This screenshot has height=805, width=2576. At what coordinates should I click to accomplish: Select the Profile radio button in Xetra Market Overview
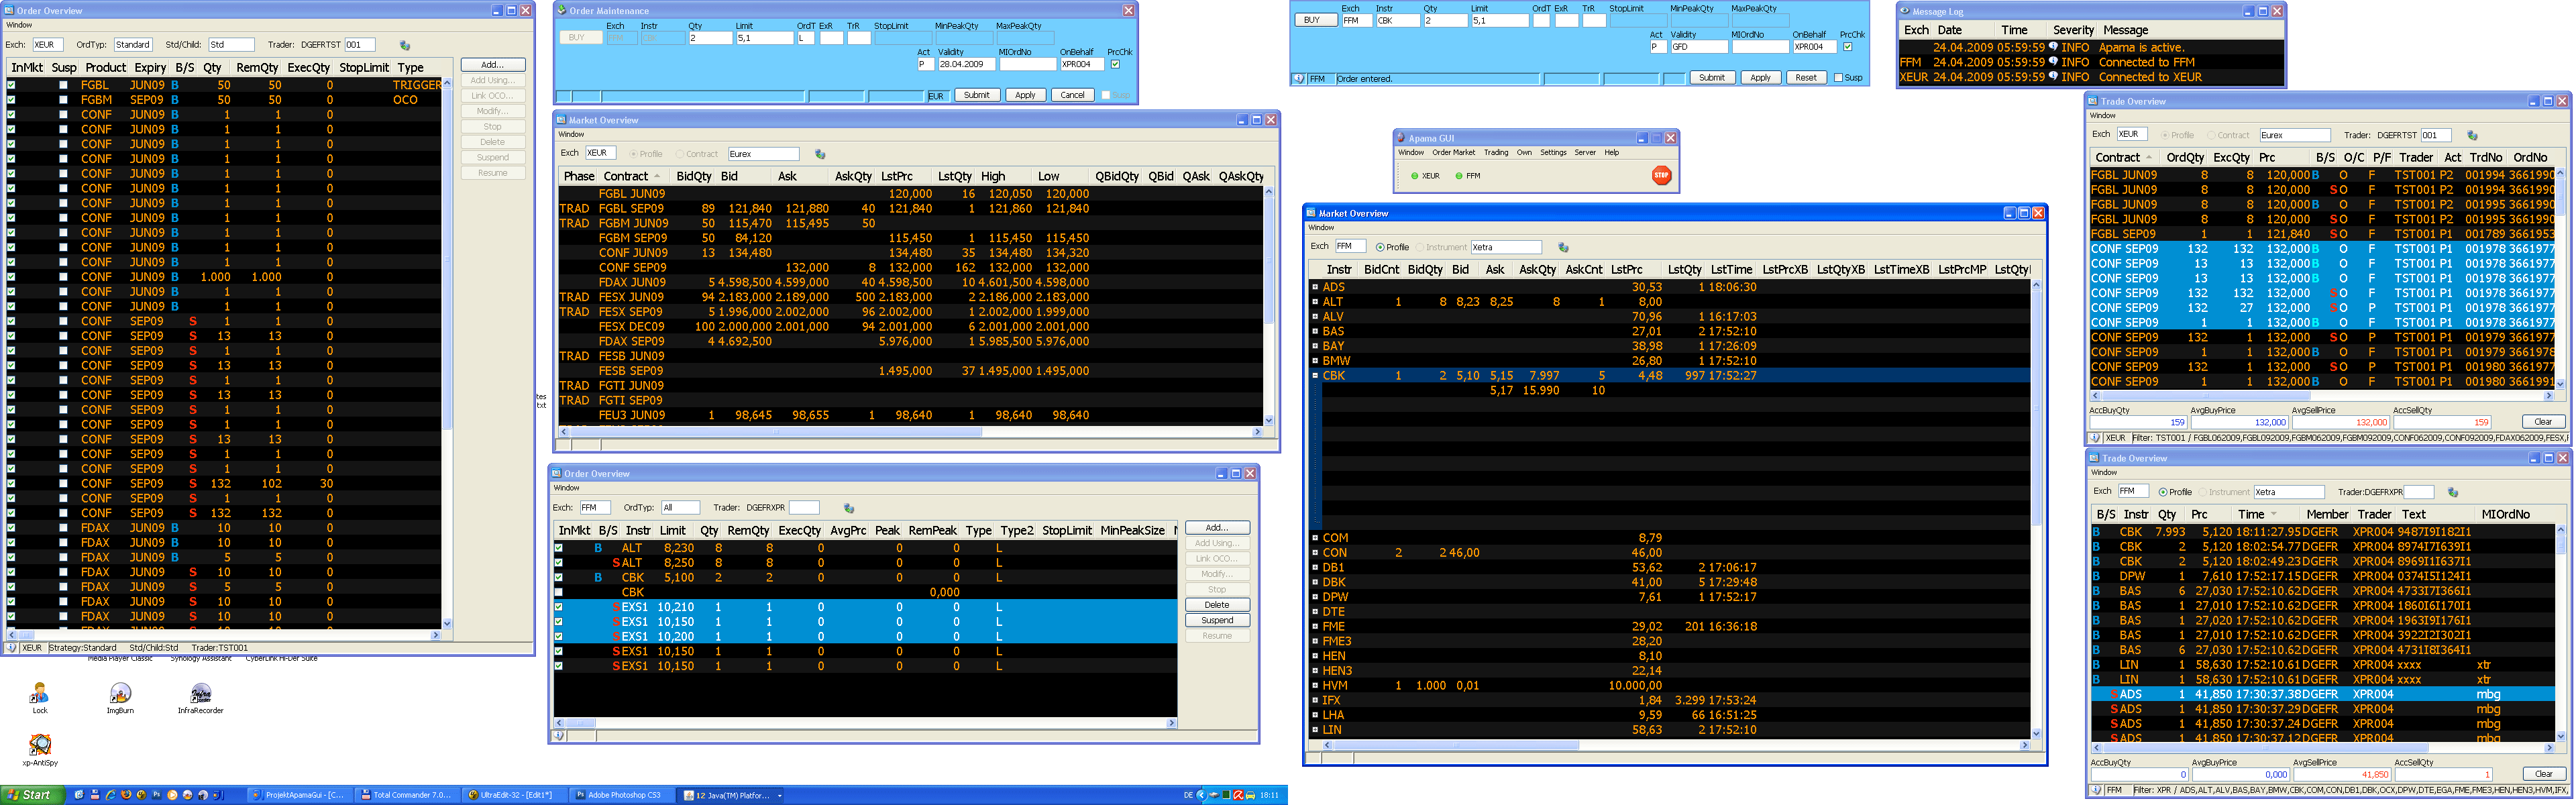1380,247
